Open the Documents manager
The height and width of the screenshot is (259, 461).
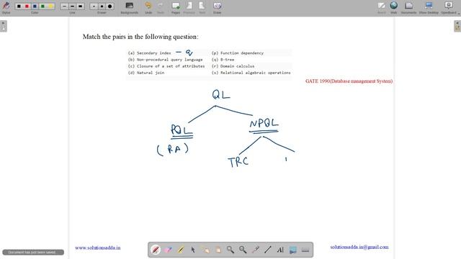(408, 8)
